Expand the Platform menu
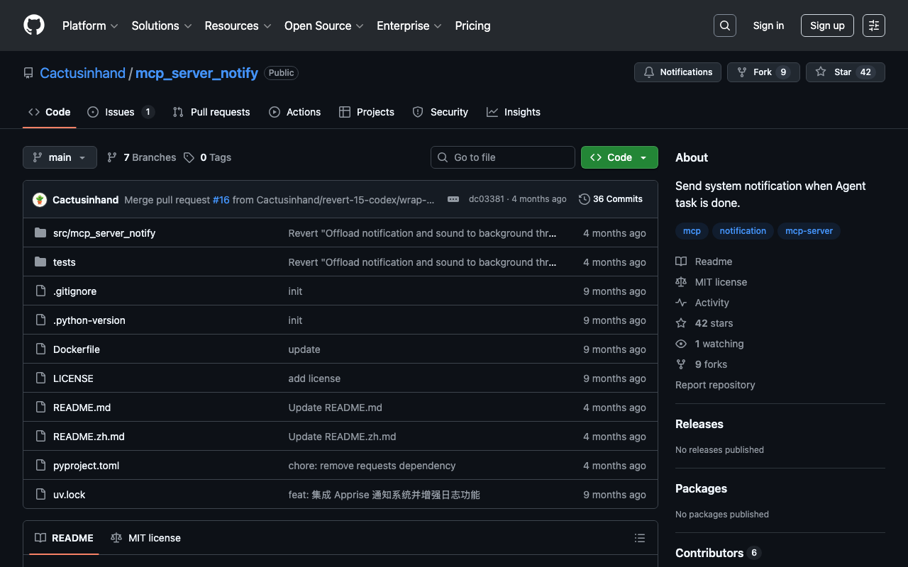Image resolution: width=908 pixels, height=567 pixels. (x=90, y=26)
